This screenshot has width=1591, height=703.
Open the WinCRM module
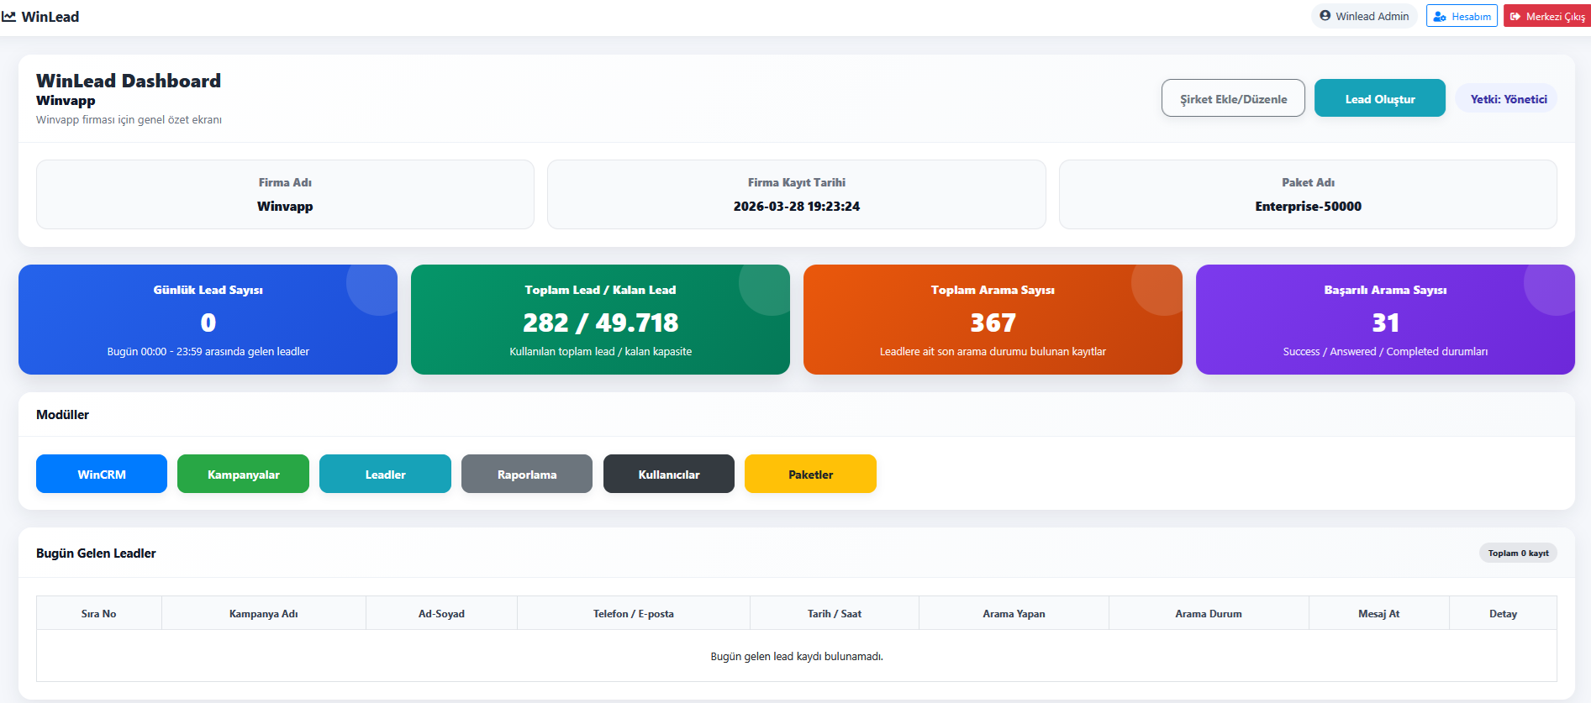[102, 474]
